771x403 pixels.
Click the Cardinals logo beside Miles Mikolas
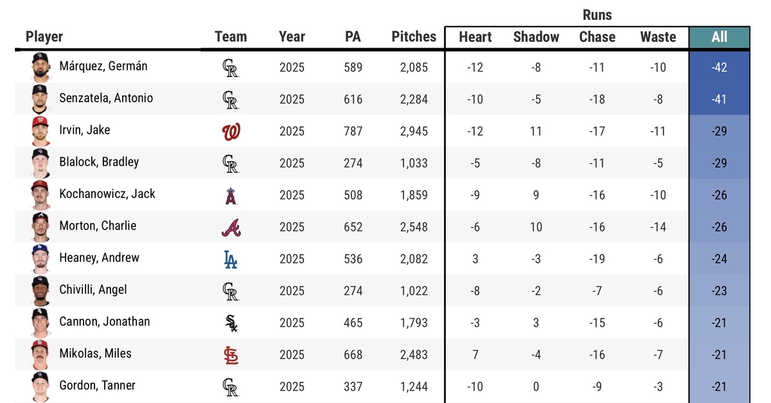coord(231,354)
